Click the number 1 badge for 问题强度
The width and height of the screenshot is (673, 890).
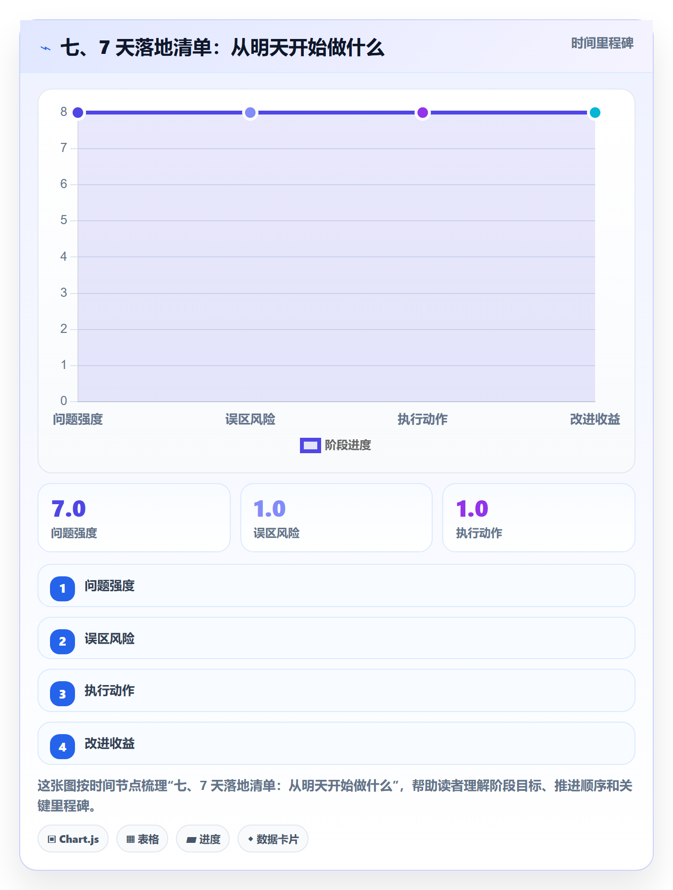[x=62, y=588]
